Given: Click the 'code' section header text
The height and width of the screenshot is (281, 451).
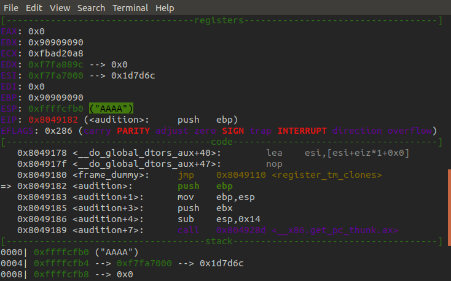Looking at the screenshot, I should (x=221, y=142).
